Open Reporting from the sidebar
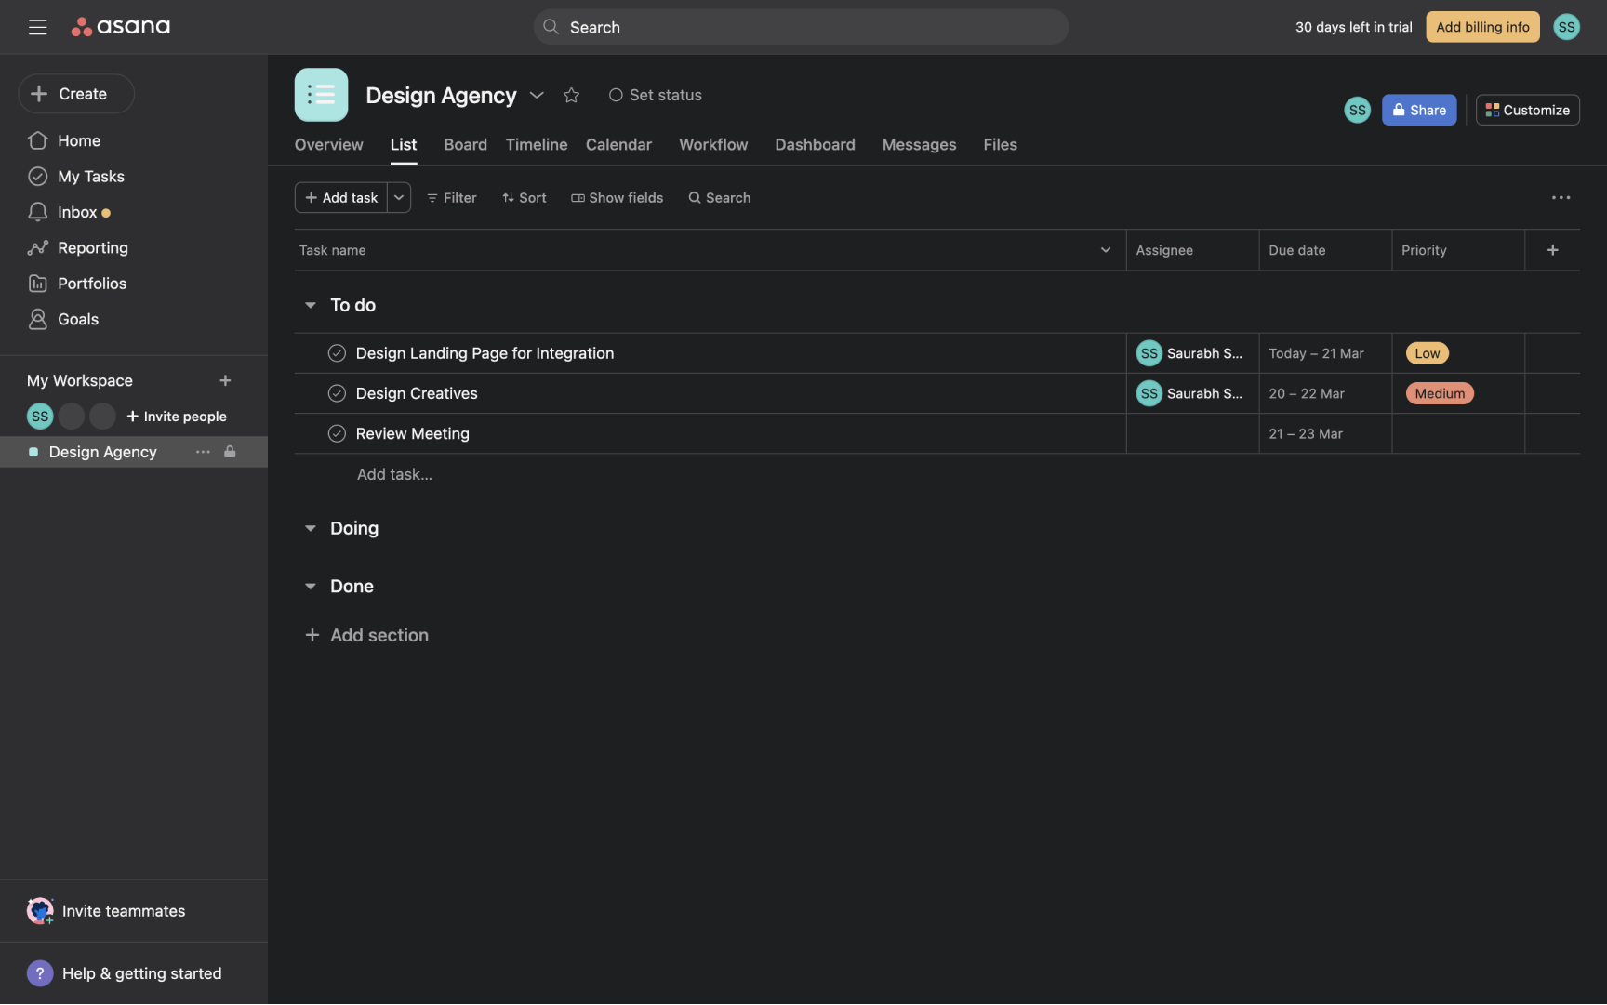Viewport: 1607px width, 1005px height. (x=92, y=247)
